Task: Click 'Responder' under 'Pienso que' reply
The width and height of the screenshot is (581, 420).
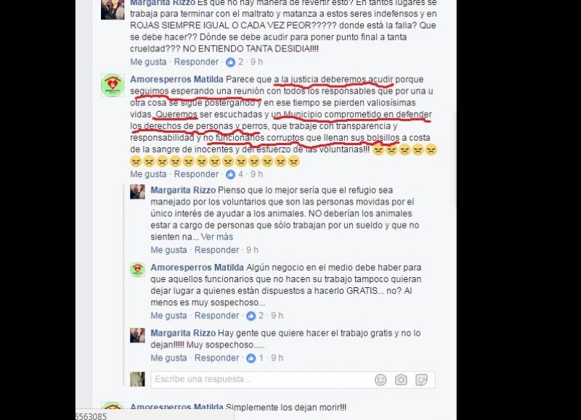Action: pos(216,250)
